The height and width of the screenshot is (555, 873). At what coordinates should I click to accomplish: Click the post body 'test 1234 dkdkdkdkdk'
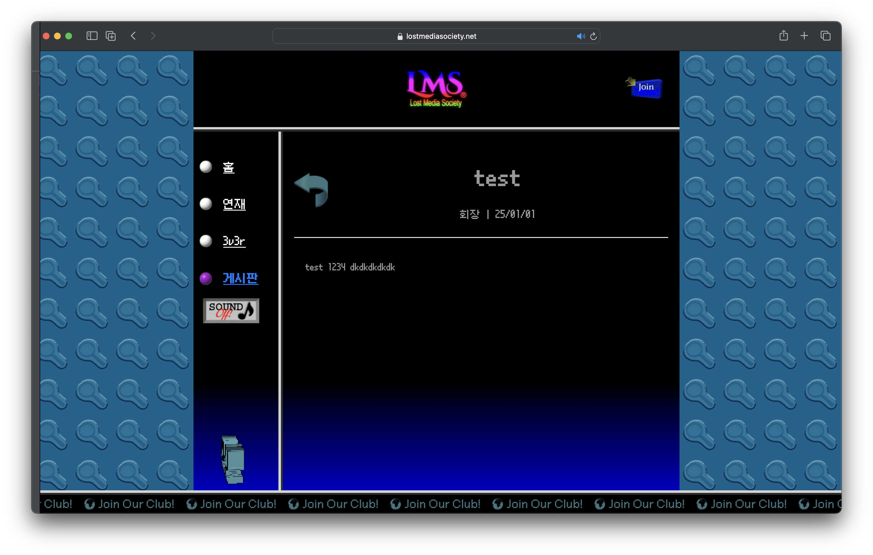(350, 267)
